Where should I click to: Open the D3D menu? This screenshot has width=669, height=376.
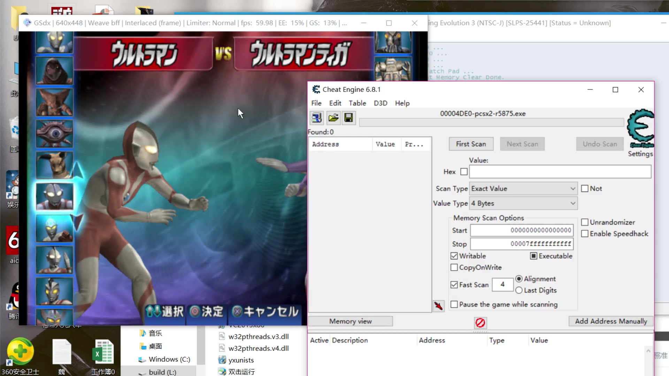[x=380, y=103]
